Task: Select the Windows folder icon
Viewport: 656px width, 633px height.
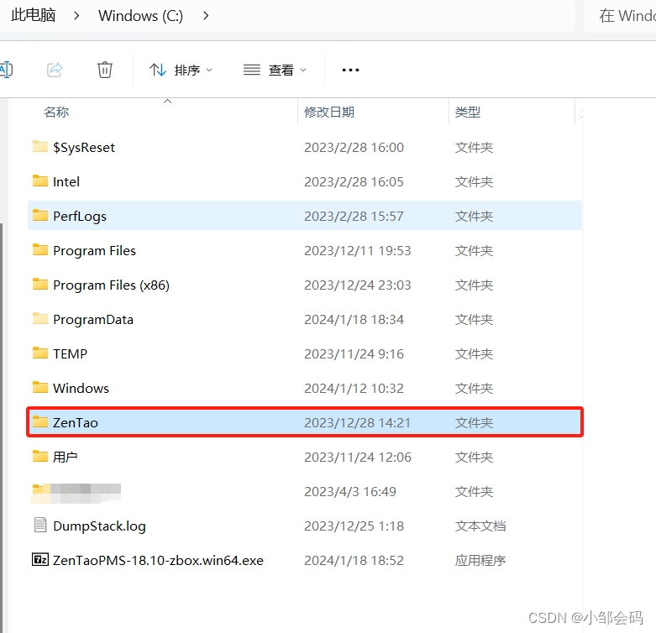Action: (x=40, y=387)
